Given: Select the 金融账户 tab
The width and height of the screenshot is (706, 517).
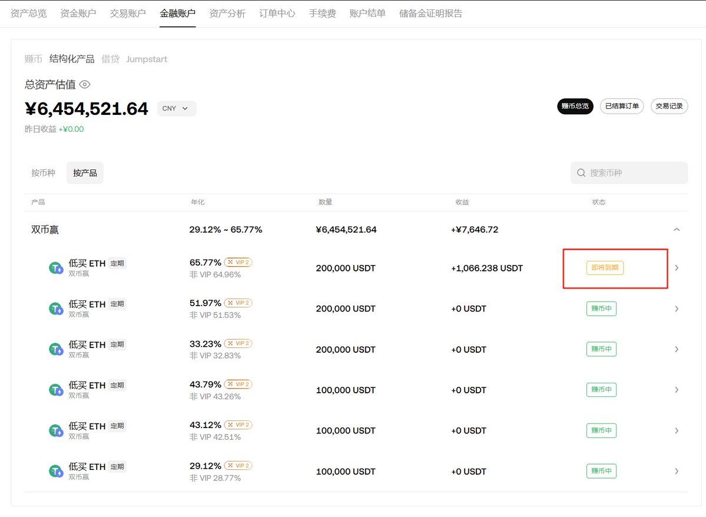Looking at the screenshot, I should click(x=177, y=14).
